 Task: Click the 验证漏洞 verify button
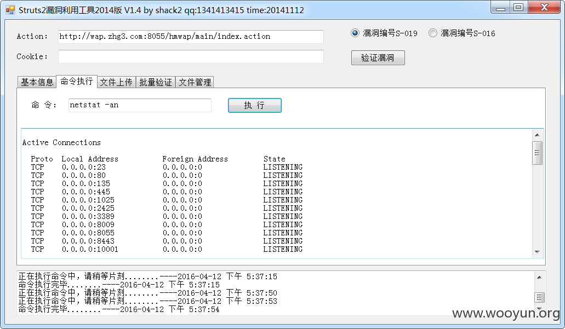click(378, 57)
